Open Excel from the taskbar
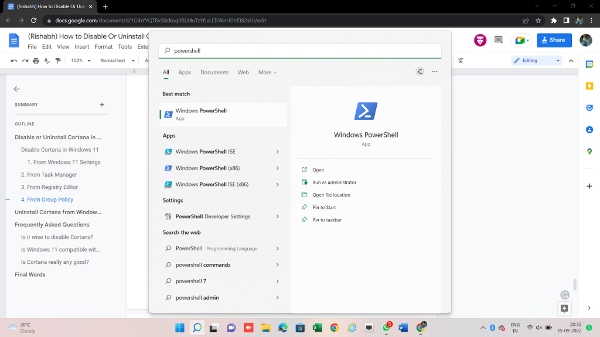The image size is (600, 337). click(x=318, y=328)
